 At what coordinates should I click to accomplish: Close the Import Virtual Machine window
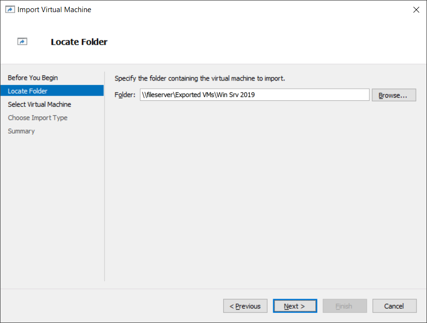tap(416, 10)
